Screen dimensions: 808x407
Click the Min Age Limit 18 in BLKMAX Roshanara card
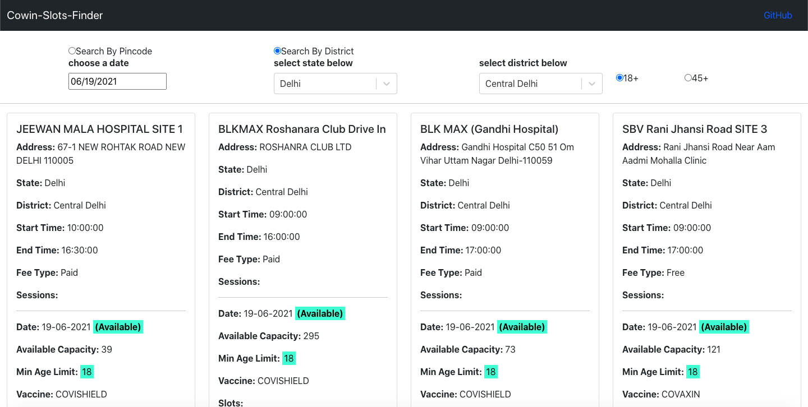(288, 358)
